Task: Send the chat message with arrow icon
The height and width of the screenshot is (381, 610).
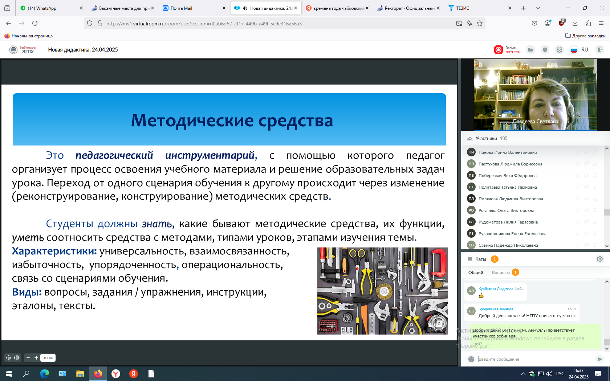Action: [x=599, y=359]
